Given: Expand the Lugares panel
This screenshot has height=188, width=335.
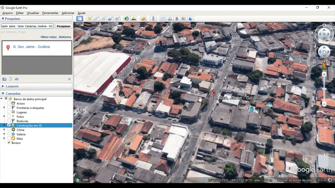Looking at the screenshot, I should tap(3, 86).
